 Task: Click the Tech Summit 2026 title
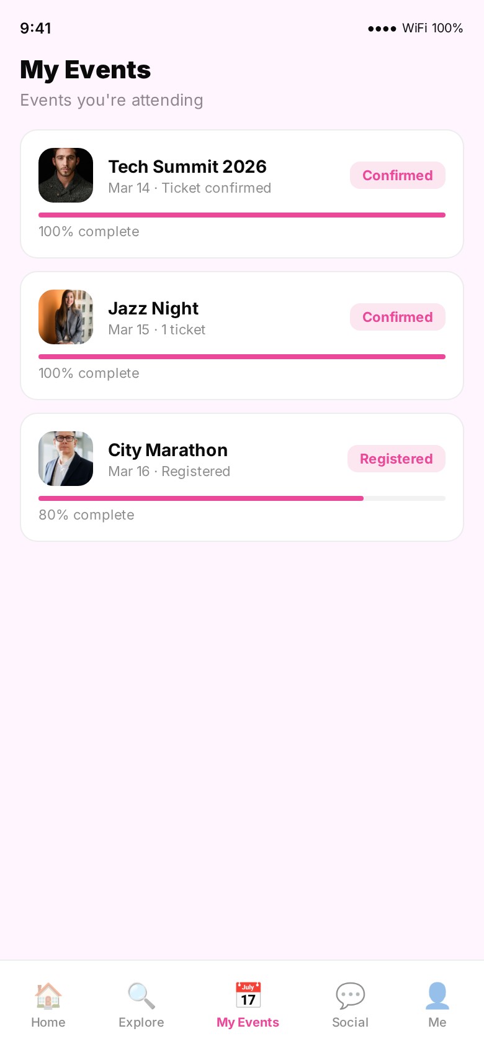coord(187,167)
